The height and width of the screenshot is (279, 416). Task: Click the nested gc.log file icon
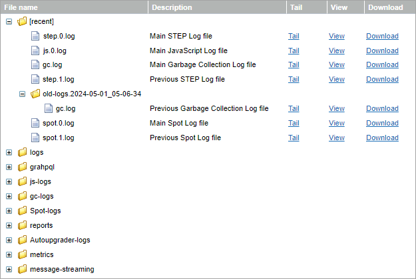click(49, 109)
